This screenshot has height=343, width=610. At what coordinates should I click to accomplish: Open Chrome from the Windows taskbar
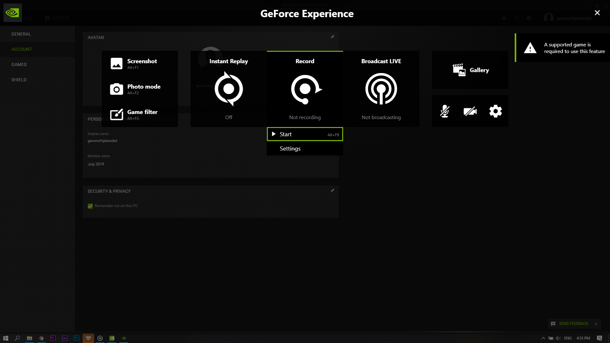point(41,338)
